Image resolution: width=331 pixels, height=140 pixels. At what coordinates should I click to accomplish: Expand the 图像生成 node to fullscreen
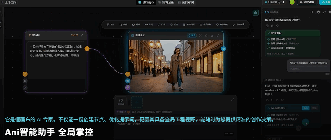[x=218, y=35]
